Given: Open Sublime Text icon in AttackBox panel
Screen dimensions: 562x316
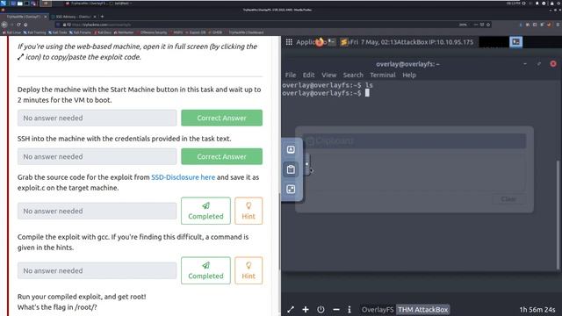Looking at the screenshot, I should point(343,42).
